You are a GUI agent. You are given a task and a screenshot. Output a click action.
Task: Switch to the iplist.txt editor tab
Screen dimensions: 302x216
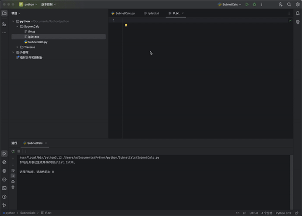pos(152,13)
